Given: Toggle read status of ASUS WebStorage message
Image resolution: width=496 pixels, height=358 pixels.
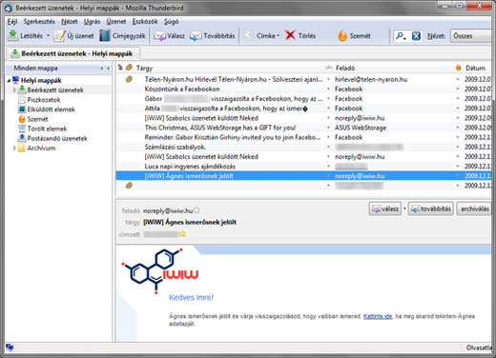Looking at the screenshot, I should [329, 128].
